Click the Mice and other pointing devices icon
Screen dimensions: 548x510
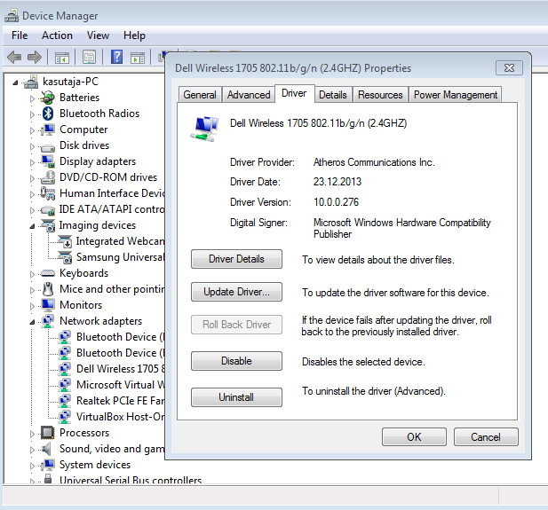coord(48,289)
